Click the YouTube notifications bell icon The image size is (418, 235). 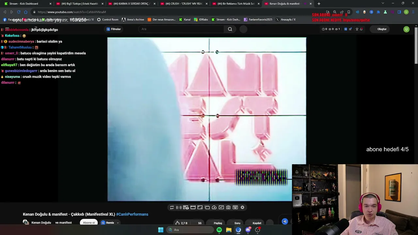point(361,29)
